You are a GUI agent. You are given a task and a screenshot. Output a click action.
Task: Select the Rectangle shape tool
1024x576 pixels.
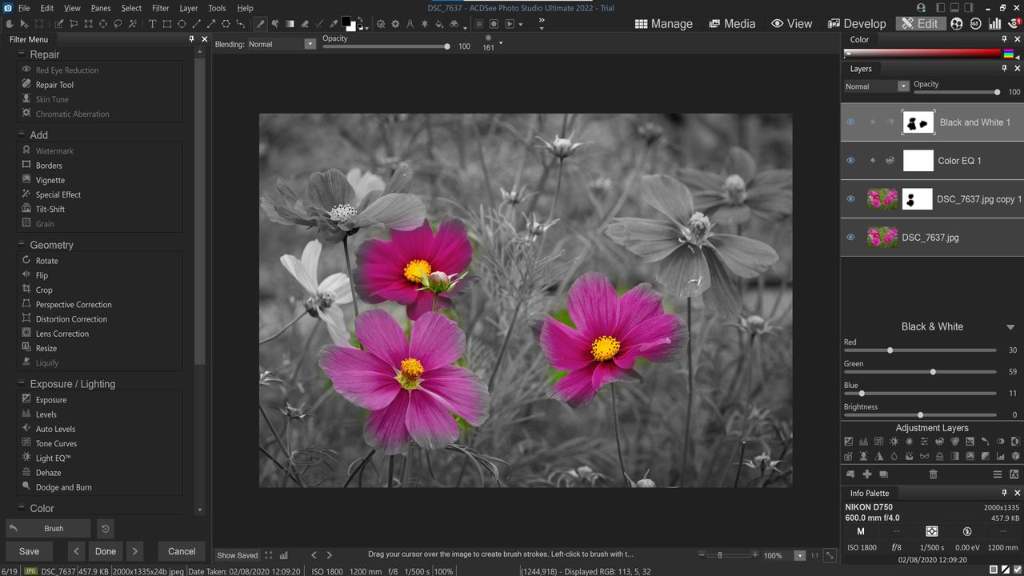166,23
